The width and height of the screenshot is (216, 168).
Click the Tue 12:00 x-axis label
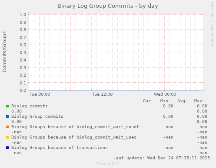103,94
